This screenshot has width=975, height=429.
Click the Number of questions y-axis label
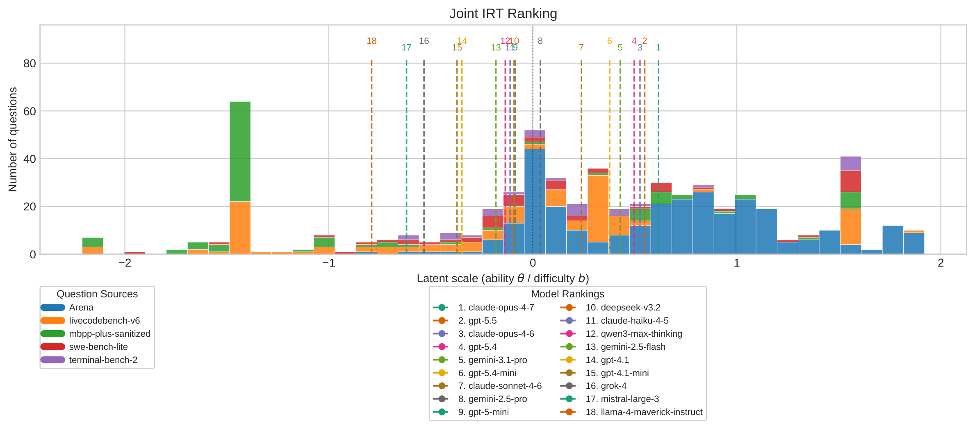point(13,139)
